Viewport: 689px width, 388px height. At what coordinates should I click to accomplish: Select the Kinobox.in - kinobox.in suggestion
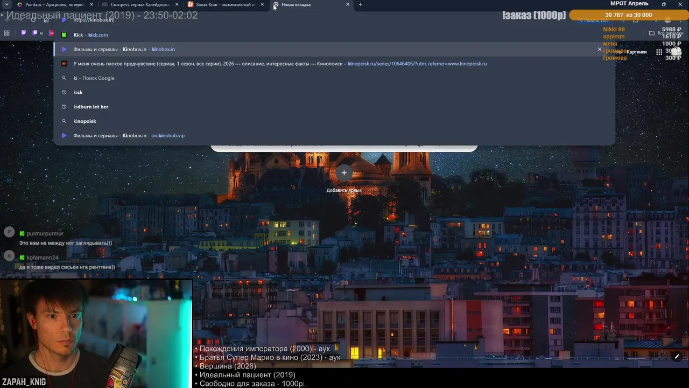334,49
